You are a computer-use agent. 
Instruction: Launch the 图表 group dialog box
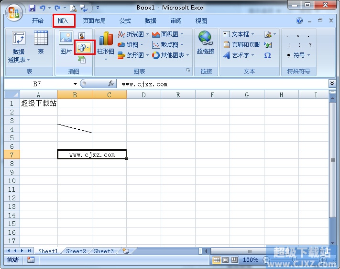[x=188, y=70]
